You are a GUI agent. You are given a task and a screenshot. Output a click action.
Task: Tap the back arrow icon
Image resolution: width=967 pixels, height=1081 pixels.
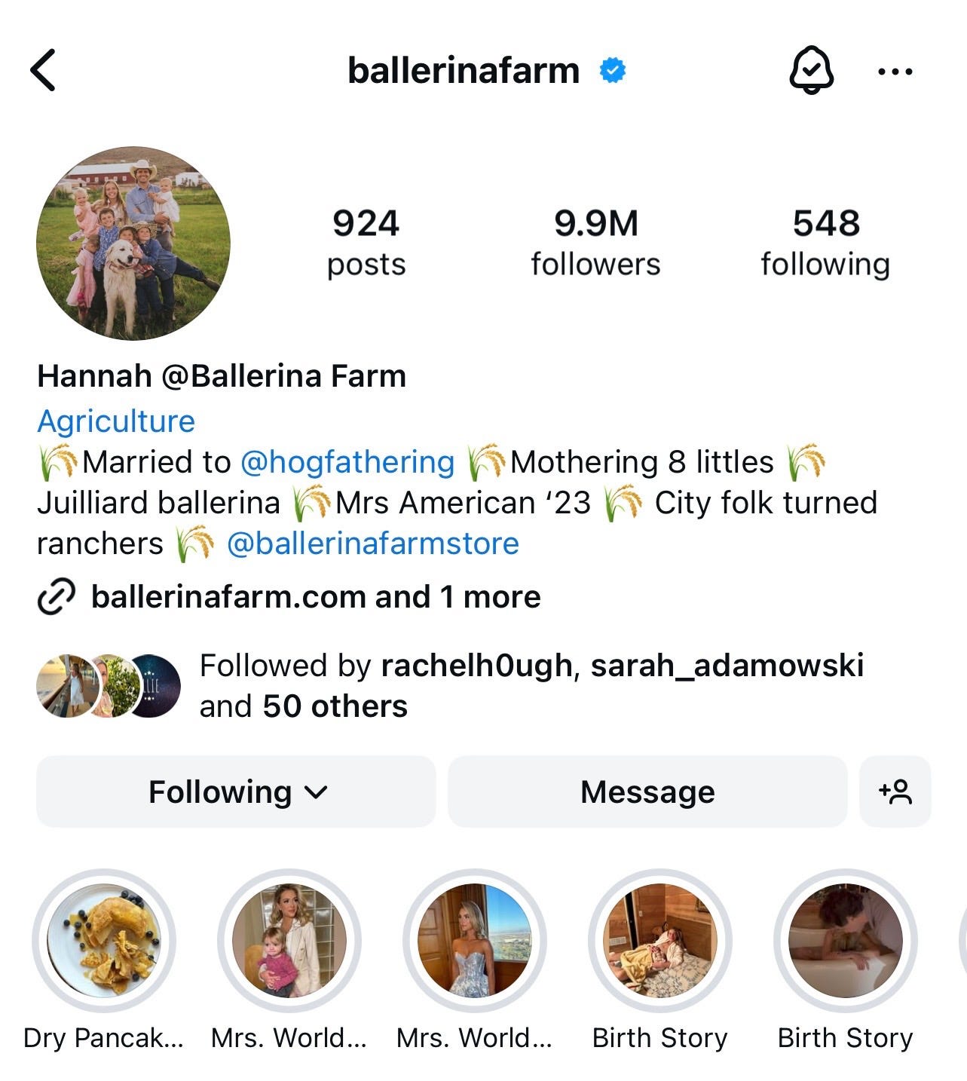(43, 70)
